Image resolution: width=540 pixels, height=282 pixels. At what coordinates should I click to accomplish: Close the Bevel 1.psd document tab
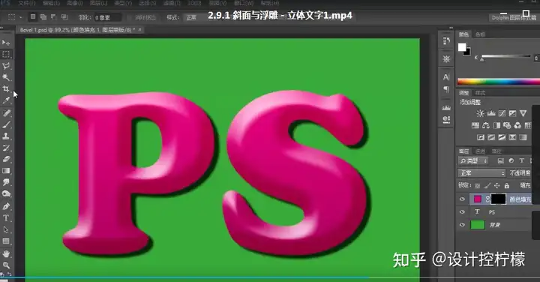coord(139,30)
